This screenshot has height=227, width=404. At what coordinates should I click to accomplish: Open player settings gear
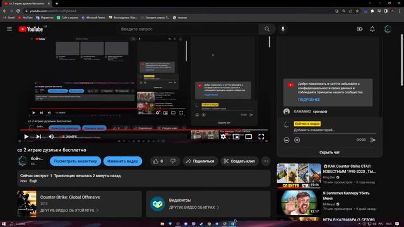(x=223, y=137)
